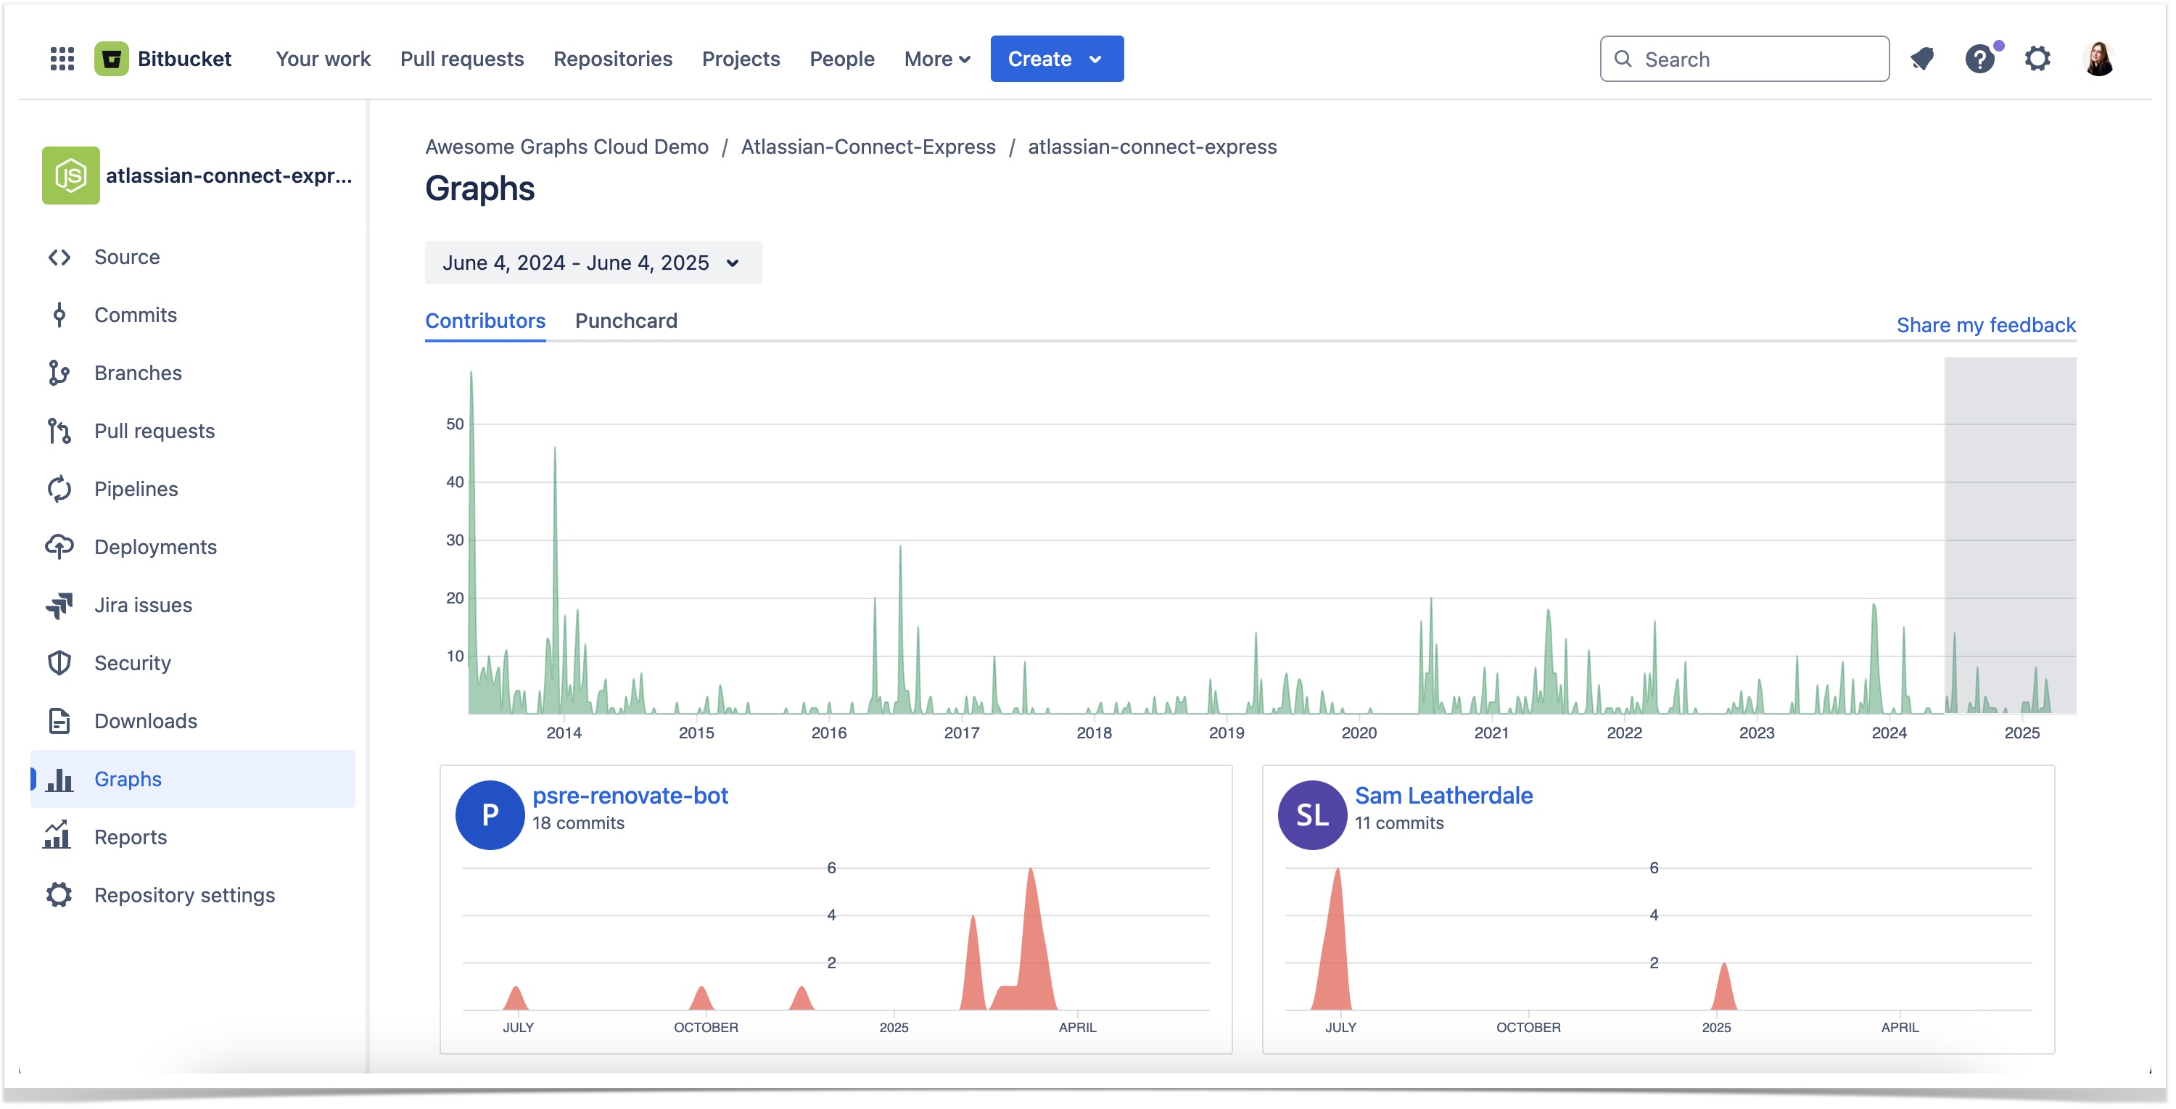Open Repository settings in the sidebar
Screen dimensions: 2176x1109
184,895
